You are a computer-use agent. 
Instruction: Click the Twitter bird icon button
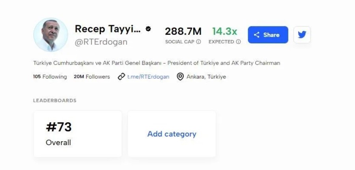click(302, 35)
